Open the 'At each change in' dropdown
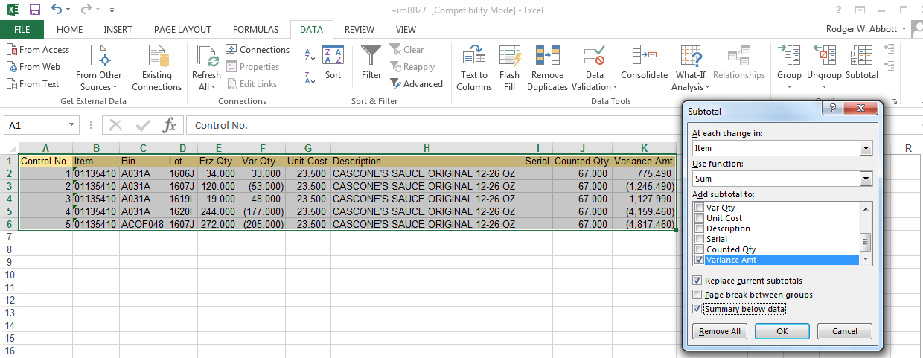 [x=865, y=148]
